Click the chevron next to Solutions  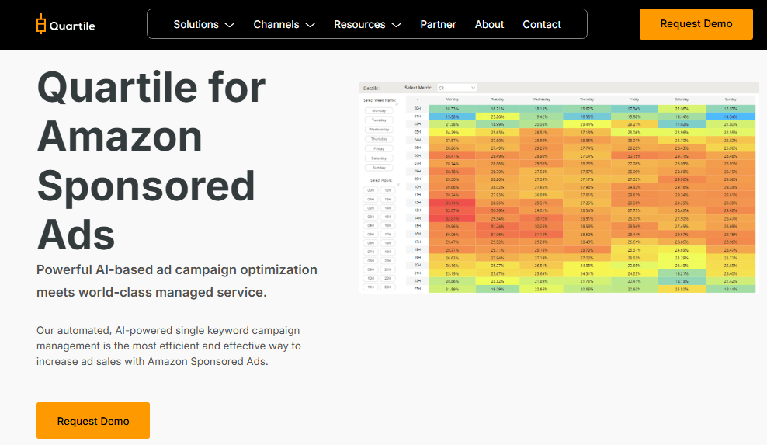tap(229, 25)
